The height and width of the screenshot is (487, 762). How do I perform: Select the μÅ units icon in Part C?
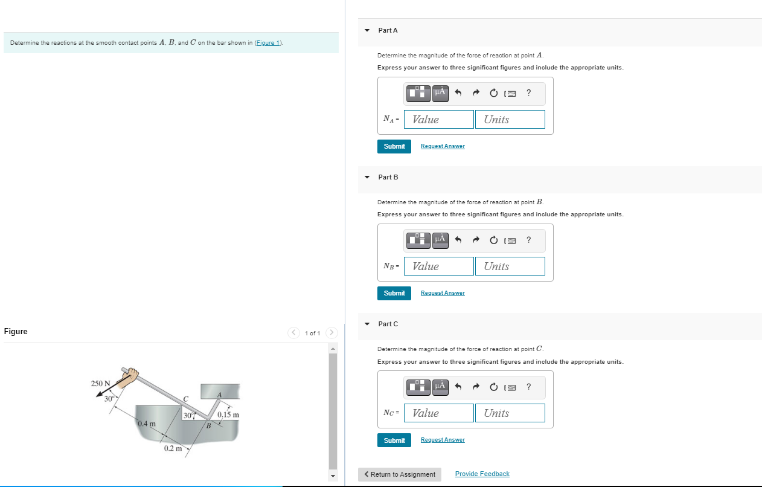click(440, 387)
